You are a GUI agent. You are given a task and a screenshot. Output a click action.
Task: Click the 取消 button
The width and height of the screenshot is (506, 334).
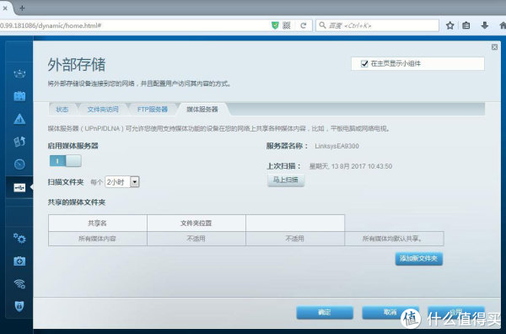[x=390, y=312]
